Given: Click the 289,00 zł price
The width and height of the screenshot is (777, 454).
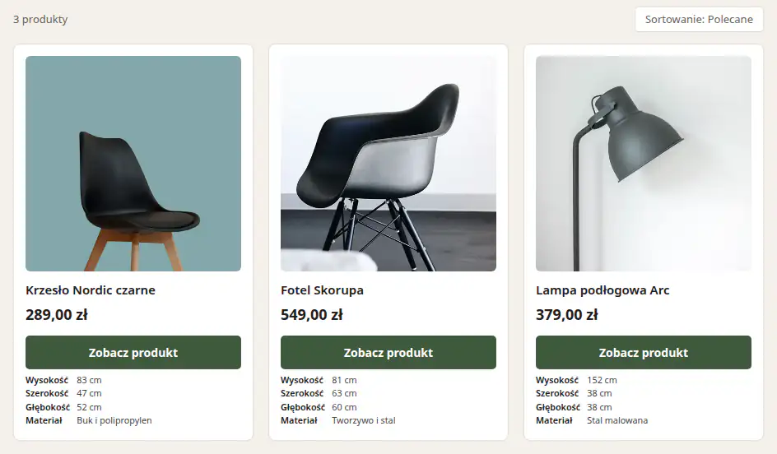Looking at the screenshot, I should [x=57, y=315].
